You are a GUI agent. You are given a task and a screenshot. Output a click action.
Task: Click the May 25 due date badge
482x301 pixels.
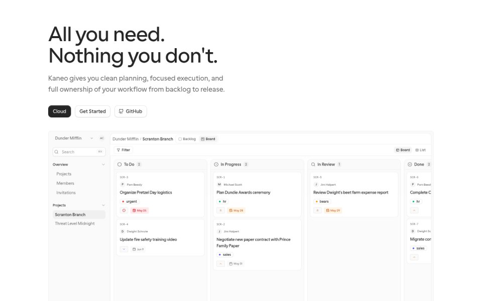click(140, 210)
